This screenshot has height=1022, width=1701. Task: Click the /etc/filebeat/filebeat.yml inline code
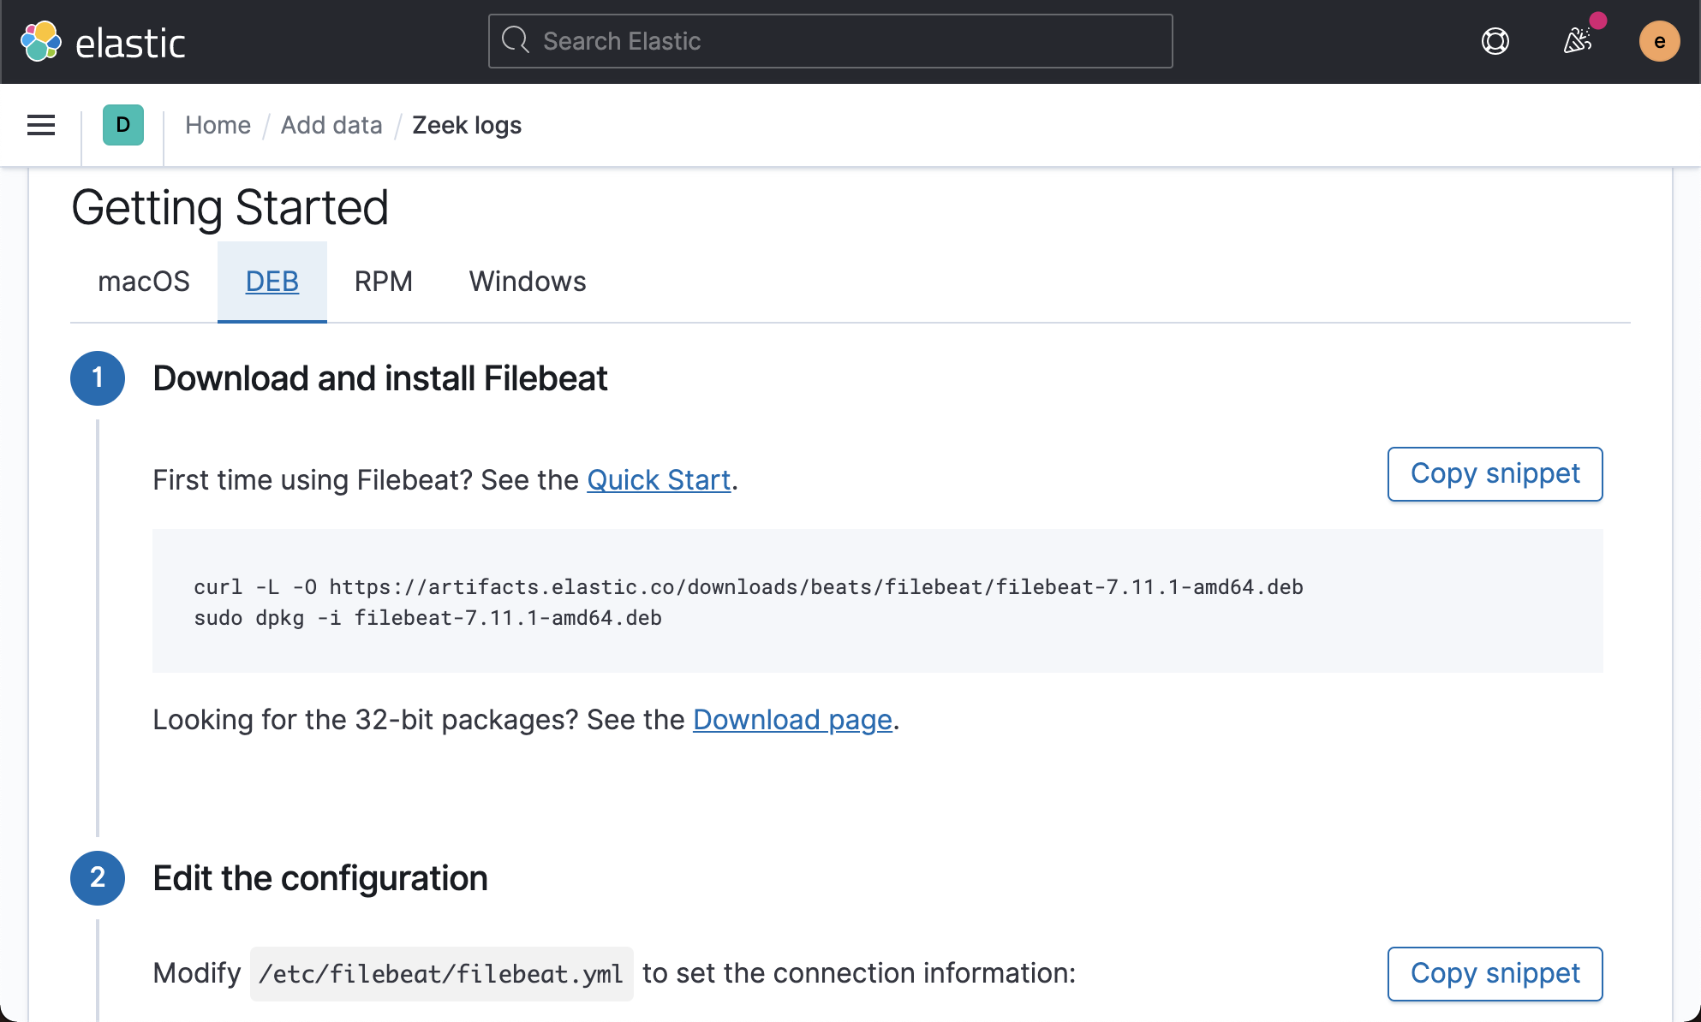(441, 973)
